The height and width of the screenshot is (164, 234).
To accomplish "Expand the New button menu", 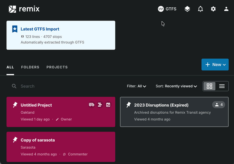I will tap(215, 65).
